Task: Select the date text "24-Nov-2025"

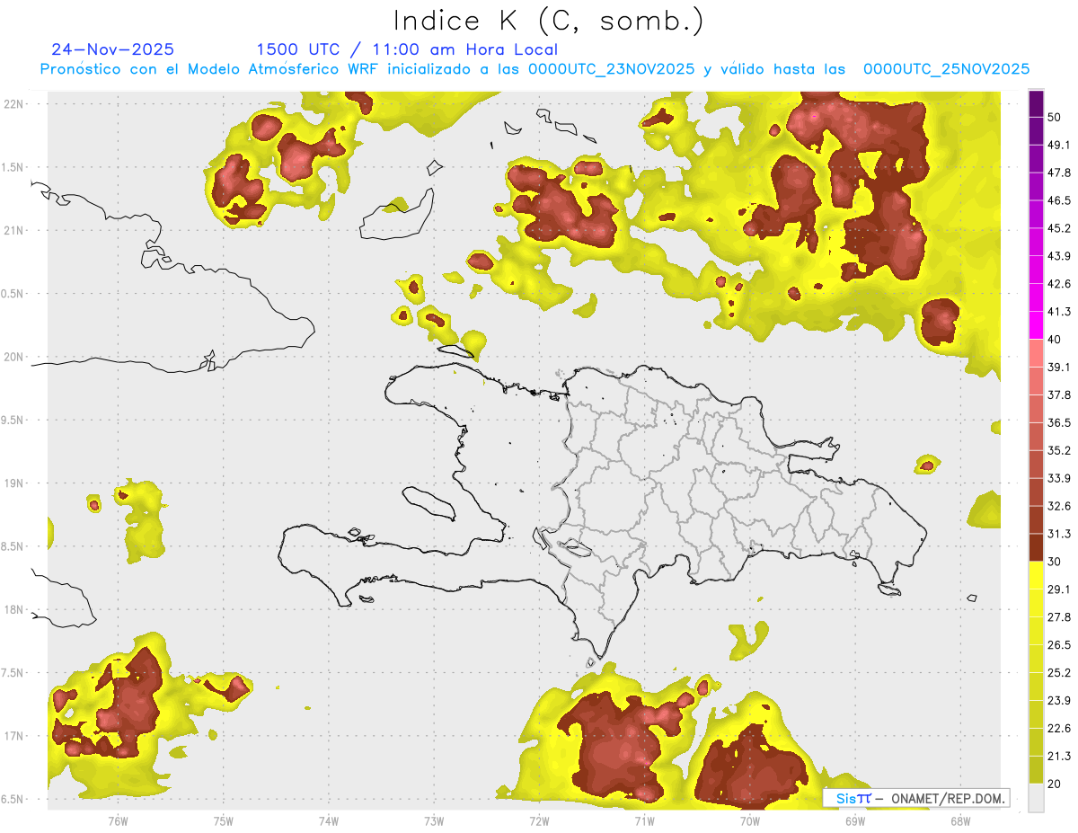Action: click(113, 49)
